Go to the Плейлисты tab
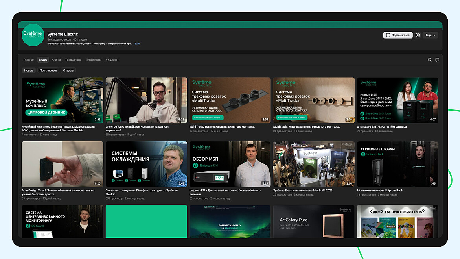The width and height of the screenshot is (460, 259). coord(94,59)
